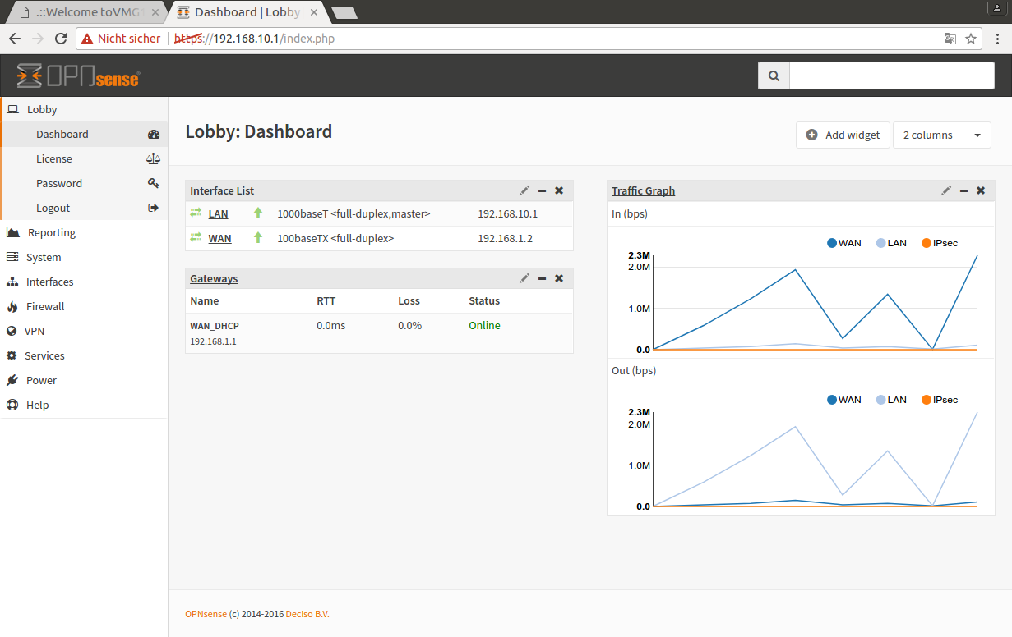This screenshot has height=637, width=1012.
Task: Click the OPNsense logo
Action: [79, 76]
